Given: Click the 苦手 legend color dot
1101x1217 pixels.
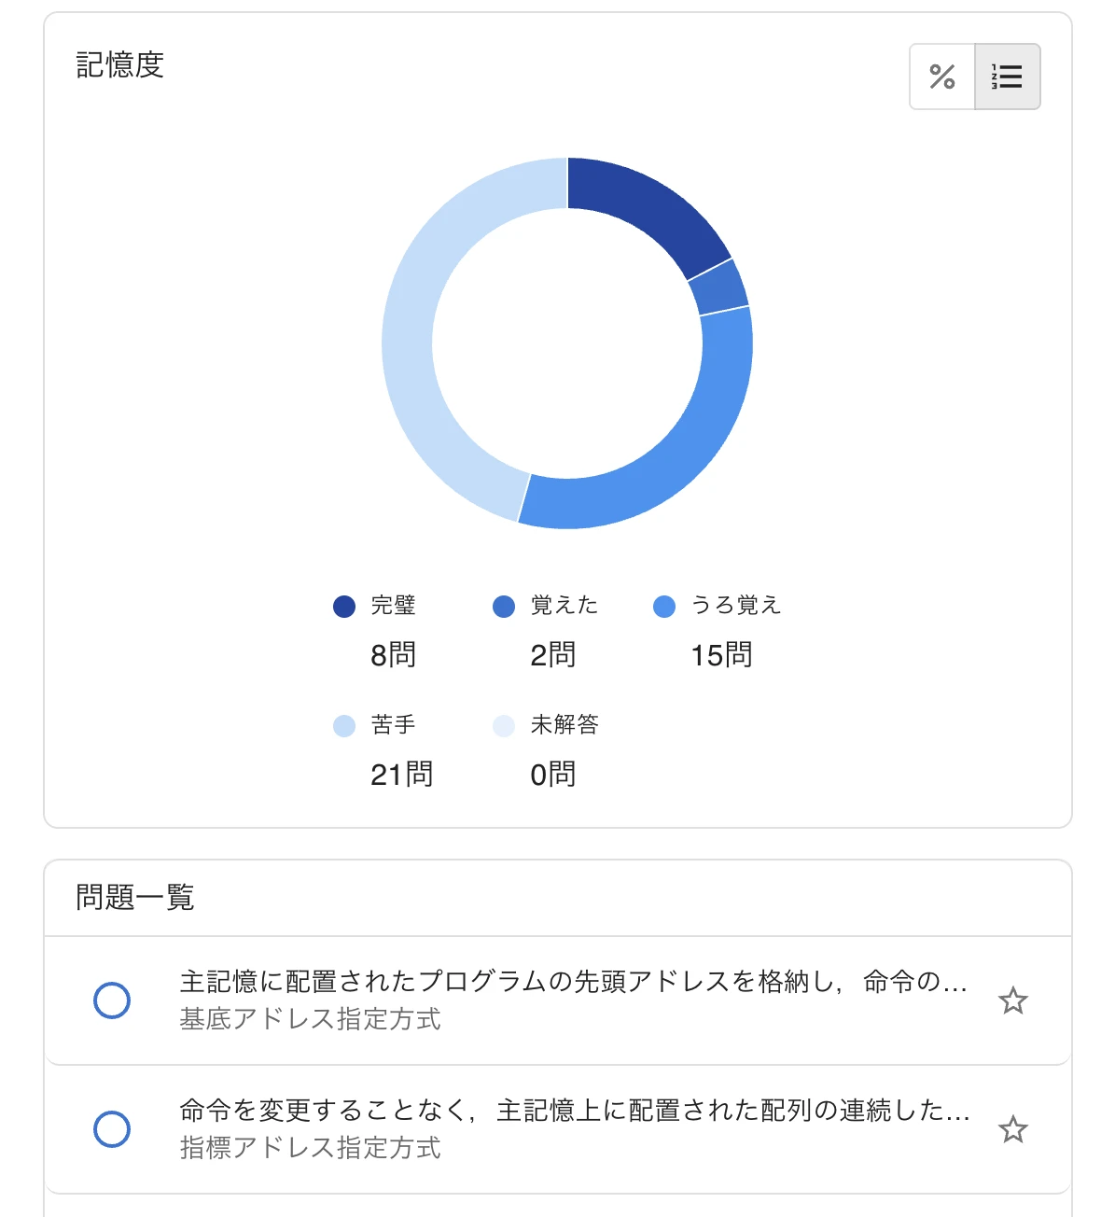Looking at the screenshot, I should [x=344, y=726].
